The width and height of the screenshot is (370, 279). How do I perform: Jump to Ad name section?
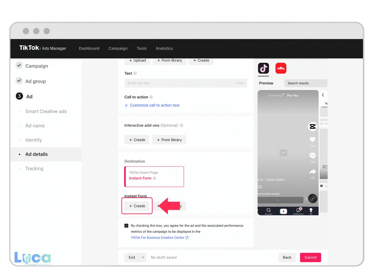point(35,126)
